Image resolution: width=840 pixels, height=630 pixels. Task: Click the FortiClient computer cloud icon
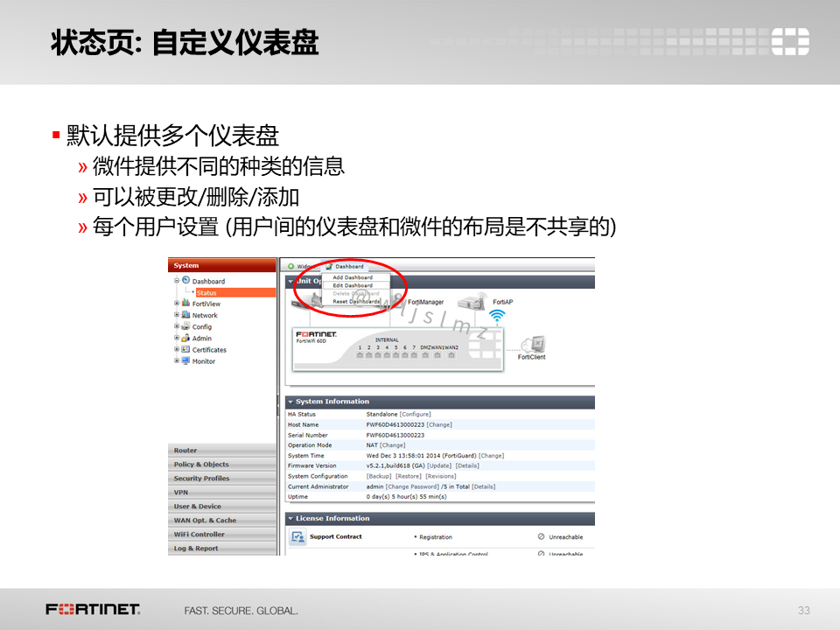coord(534,343)
